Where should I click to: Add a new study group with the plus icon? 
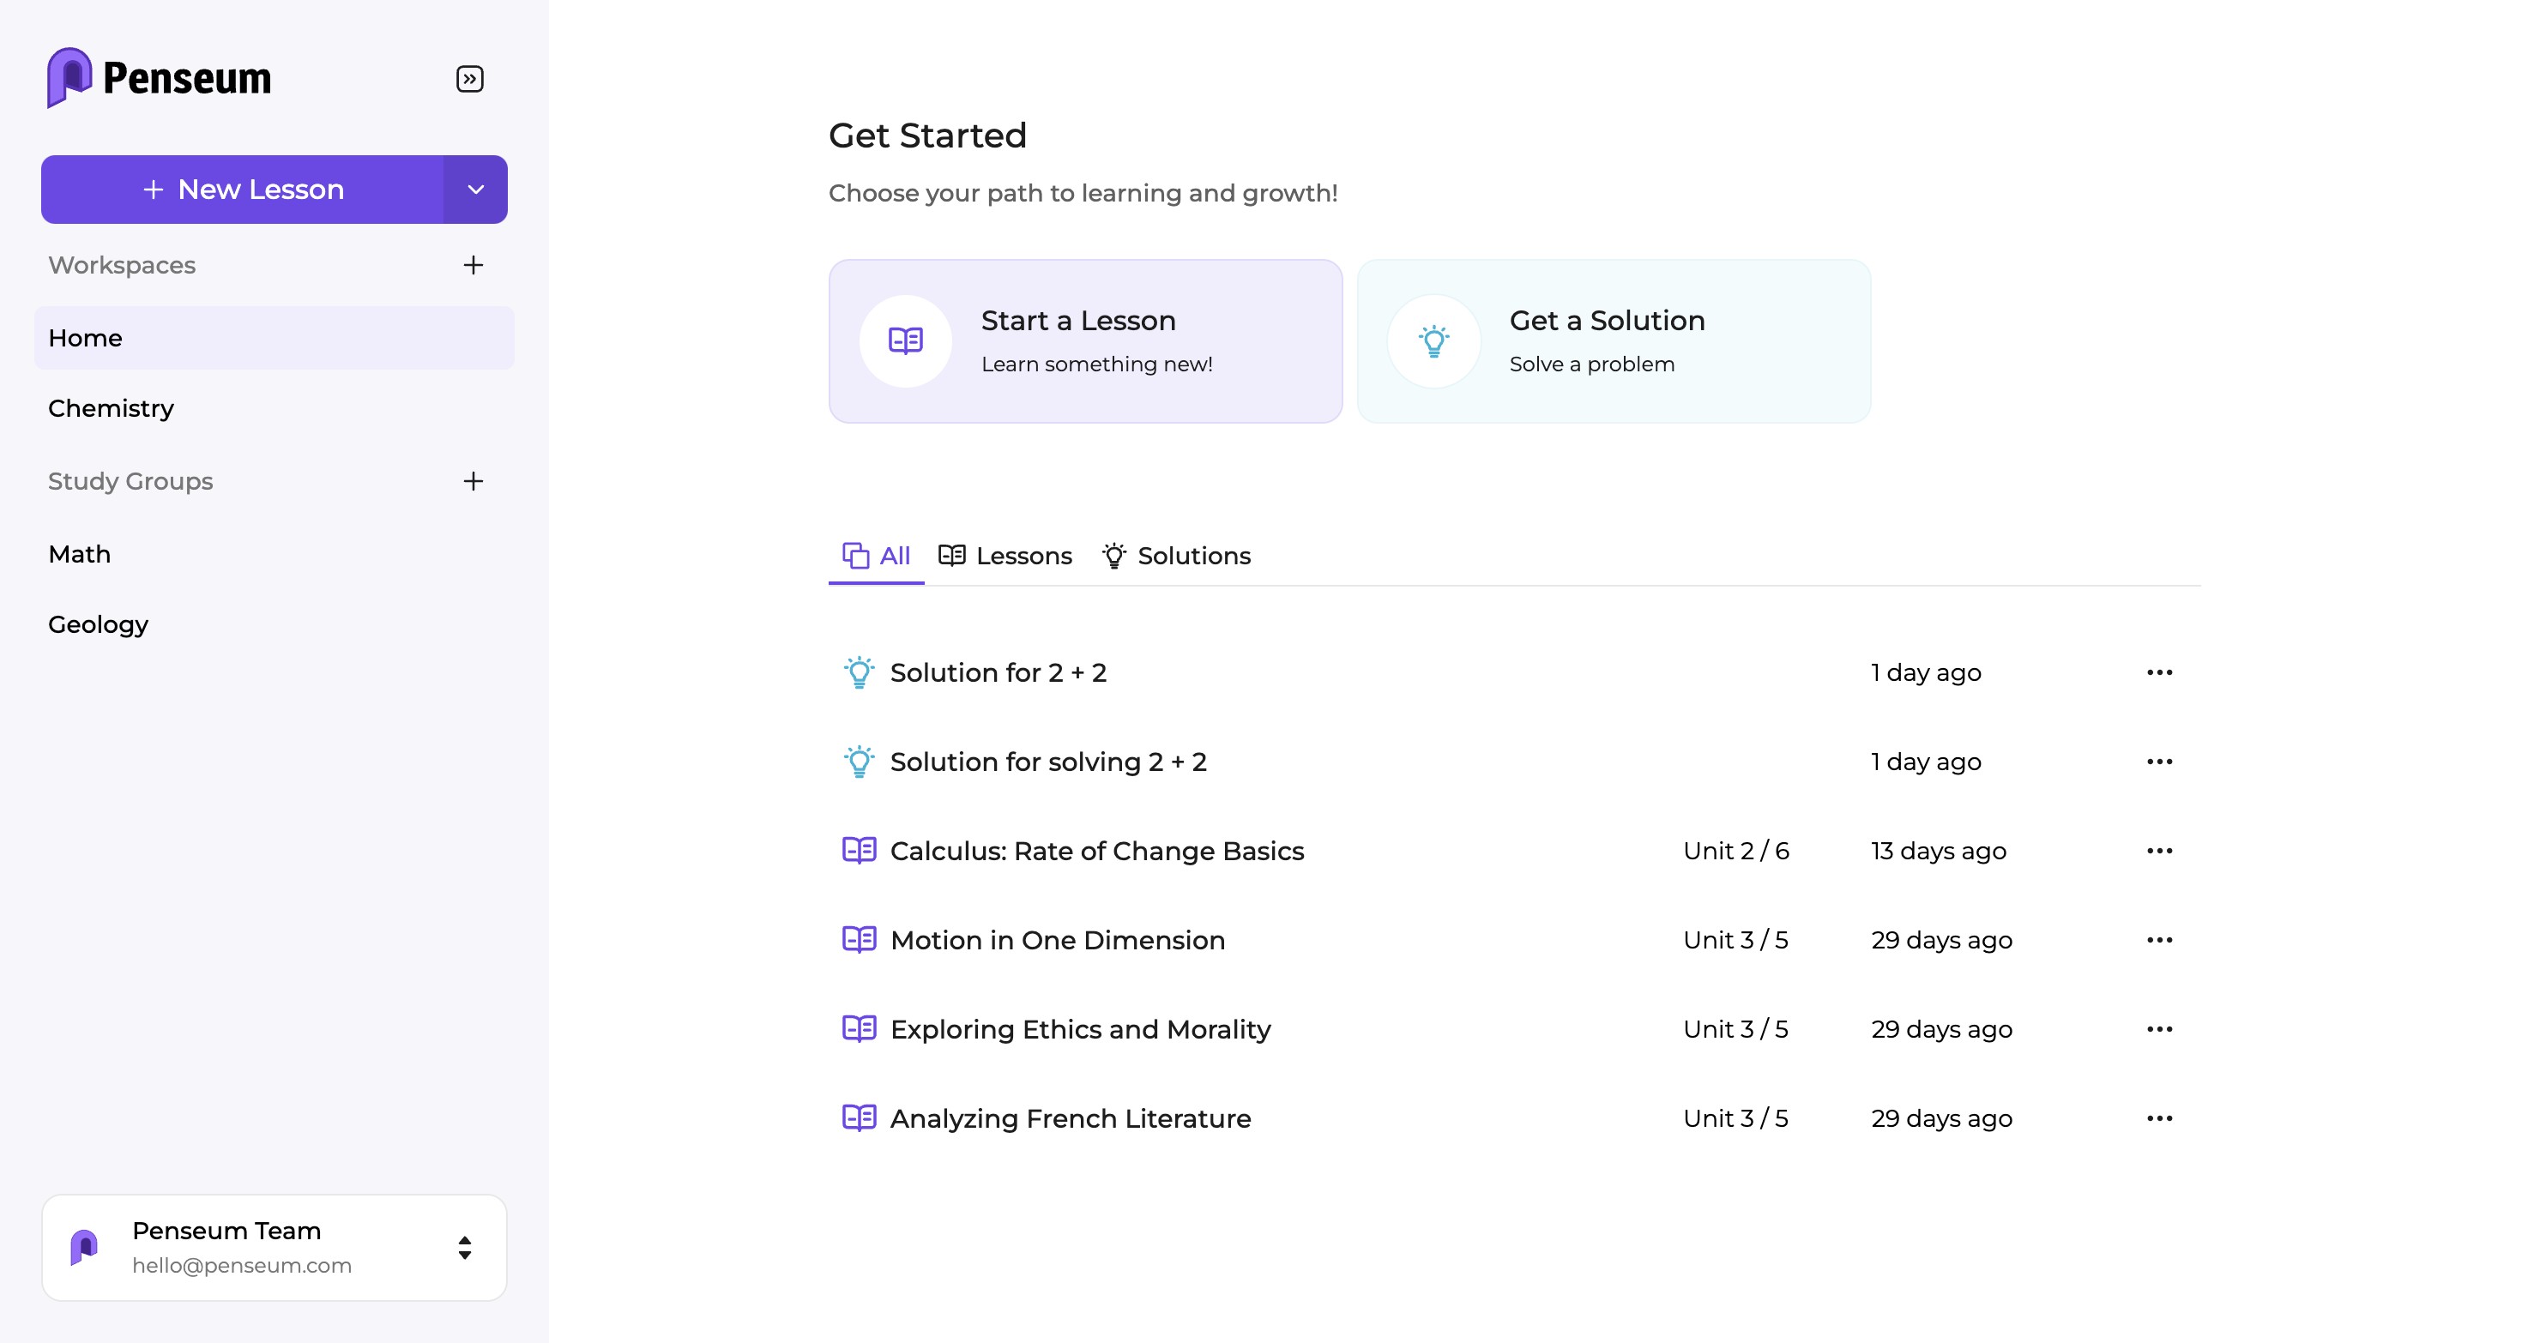pos(473,480)
